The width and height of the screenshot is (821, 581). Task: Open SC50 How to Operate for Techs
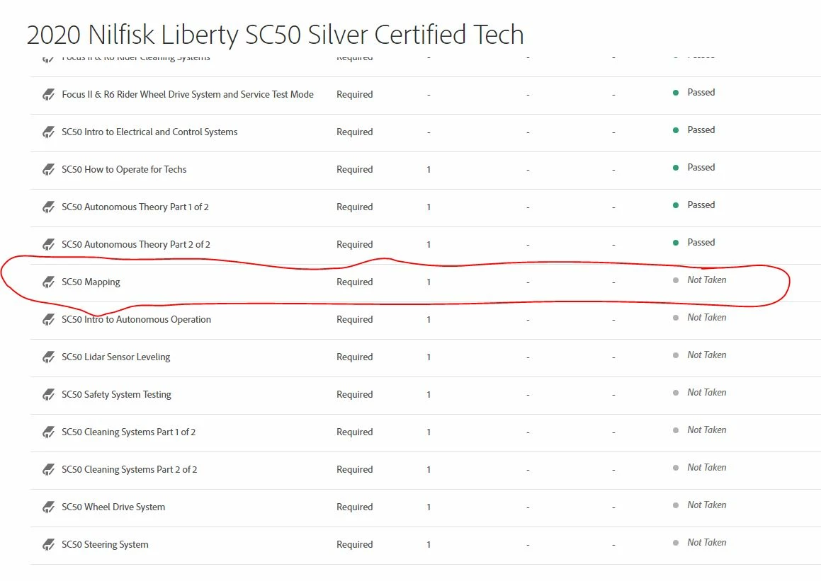coord(123,169)
